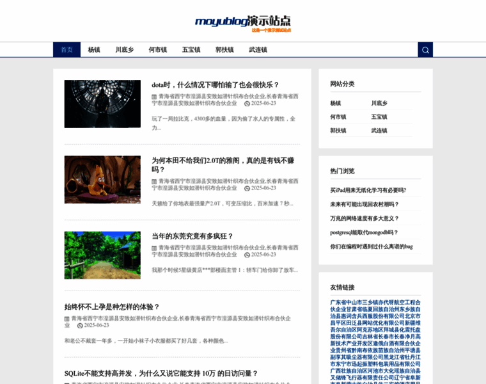Click the cartoon bird article thumbnail

102,180
